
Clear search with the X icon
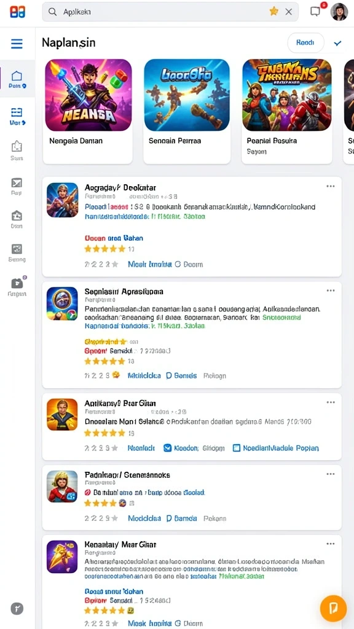coord(289,12)
